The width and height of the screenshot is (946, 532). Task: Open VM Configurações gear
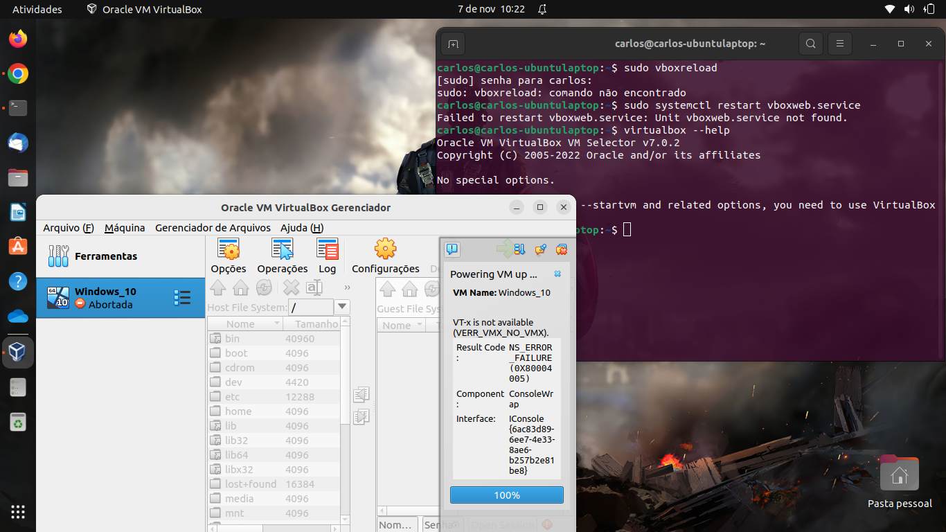click(386, 256)
